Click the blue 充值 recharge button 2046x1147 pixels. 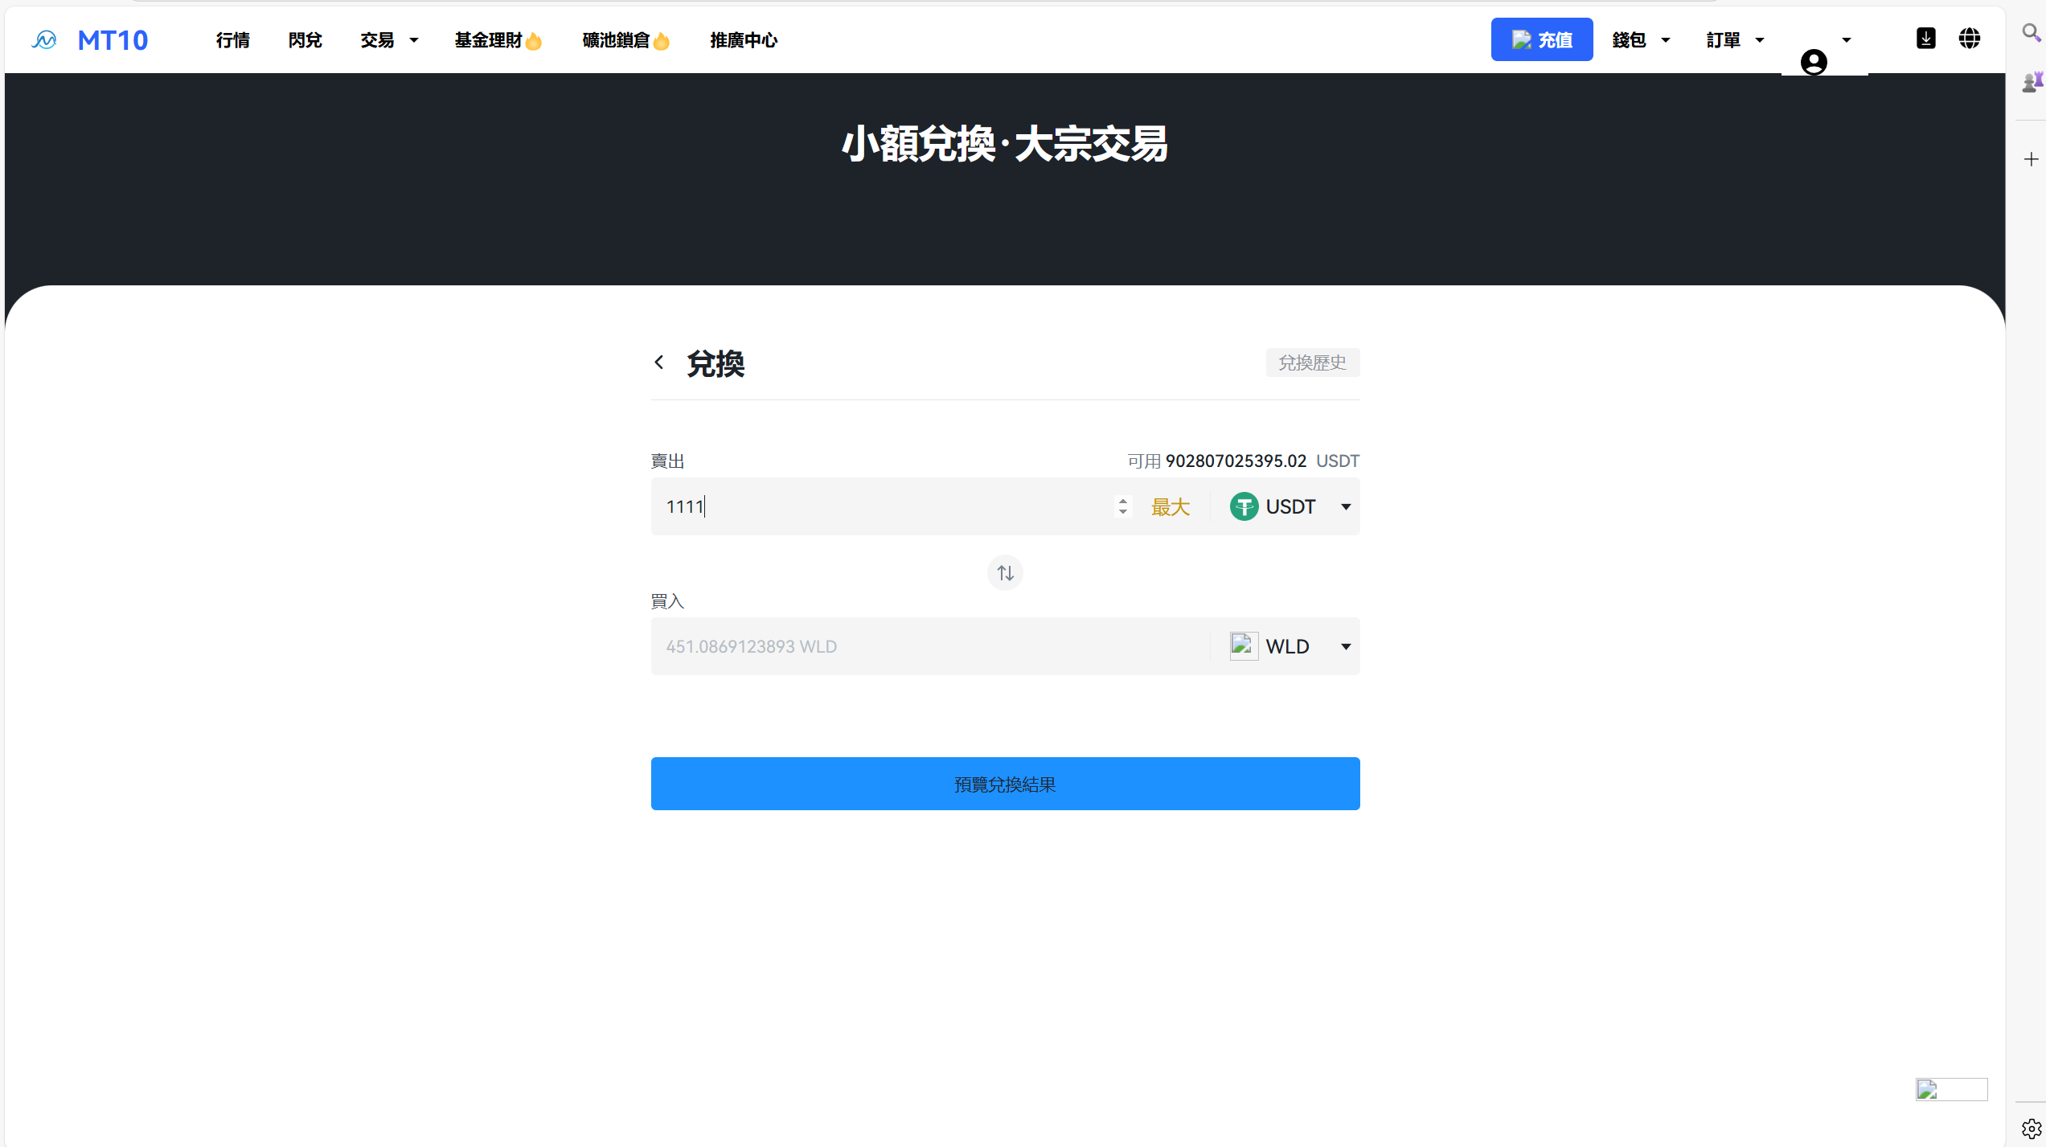click(x=1541, y=39)
